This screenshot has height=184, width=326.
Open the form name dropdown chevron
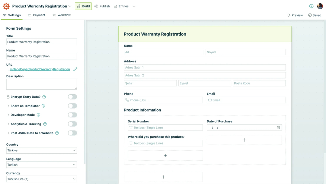pyautogui.click(x=70, y=6)
